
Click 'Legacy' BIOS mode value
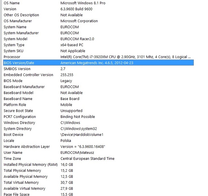pos(66,81)
